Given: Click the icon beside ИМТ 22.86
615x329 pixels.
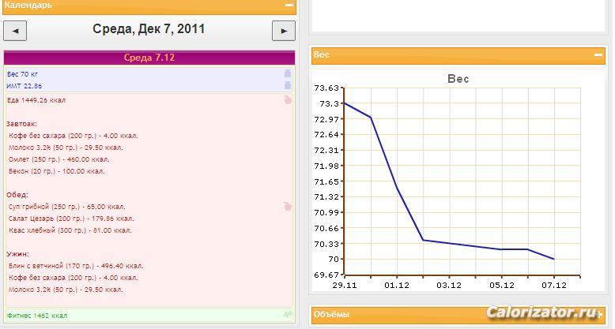Looking at the screenshot, I should click(x=288, y=85).
